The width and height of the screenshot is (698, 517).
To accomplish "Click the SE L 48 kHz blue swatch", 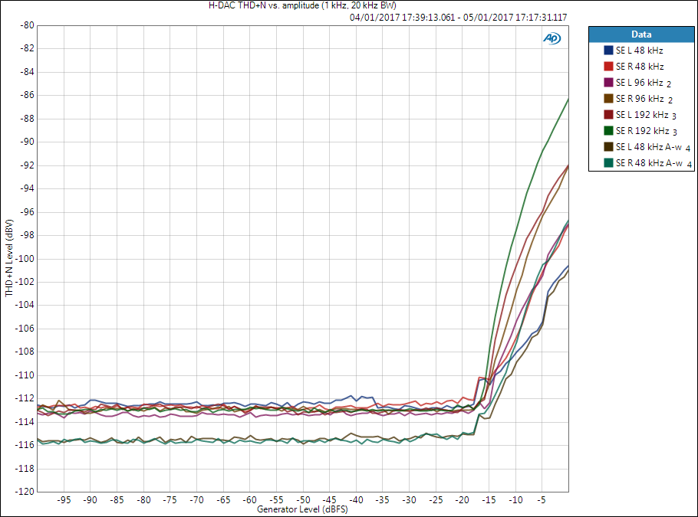I will pos(608,51).
